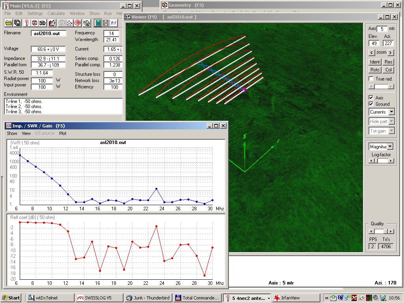
Task: Click the 3D Viewer window title icon
Action: (127, 17)
